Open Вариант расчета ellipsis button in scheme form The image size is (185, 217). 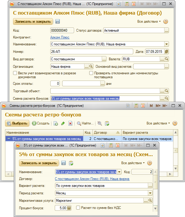point(150,186)
